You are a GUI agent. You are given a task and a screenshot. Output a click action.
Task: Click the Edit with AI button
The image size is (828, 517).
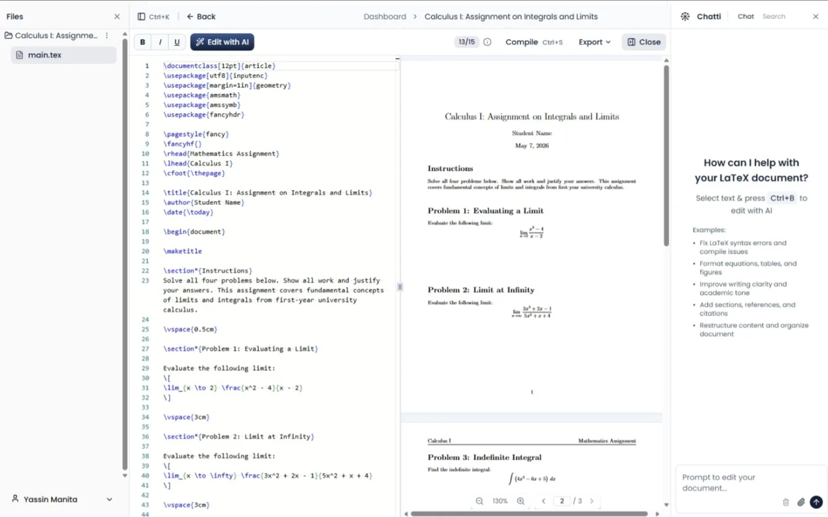coord(222,42)
